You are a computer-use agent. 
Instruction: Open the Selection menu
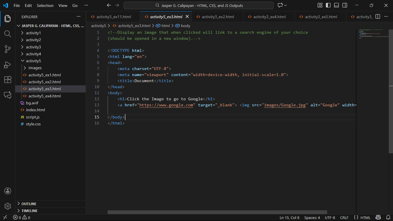coord(45,5)
